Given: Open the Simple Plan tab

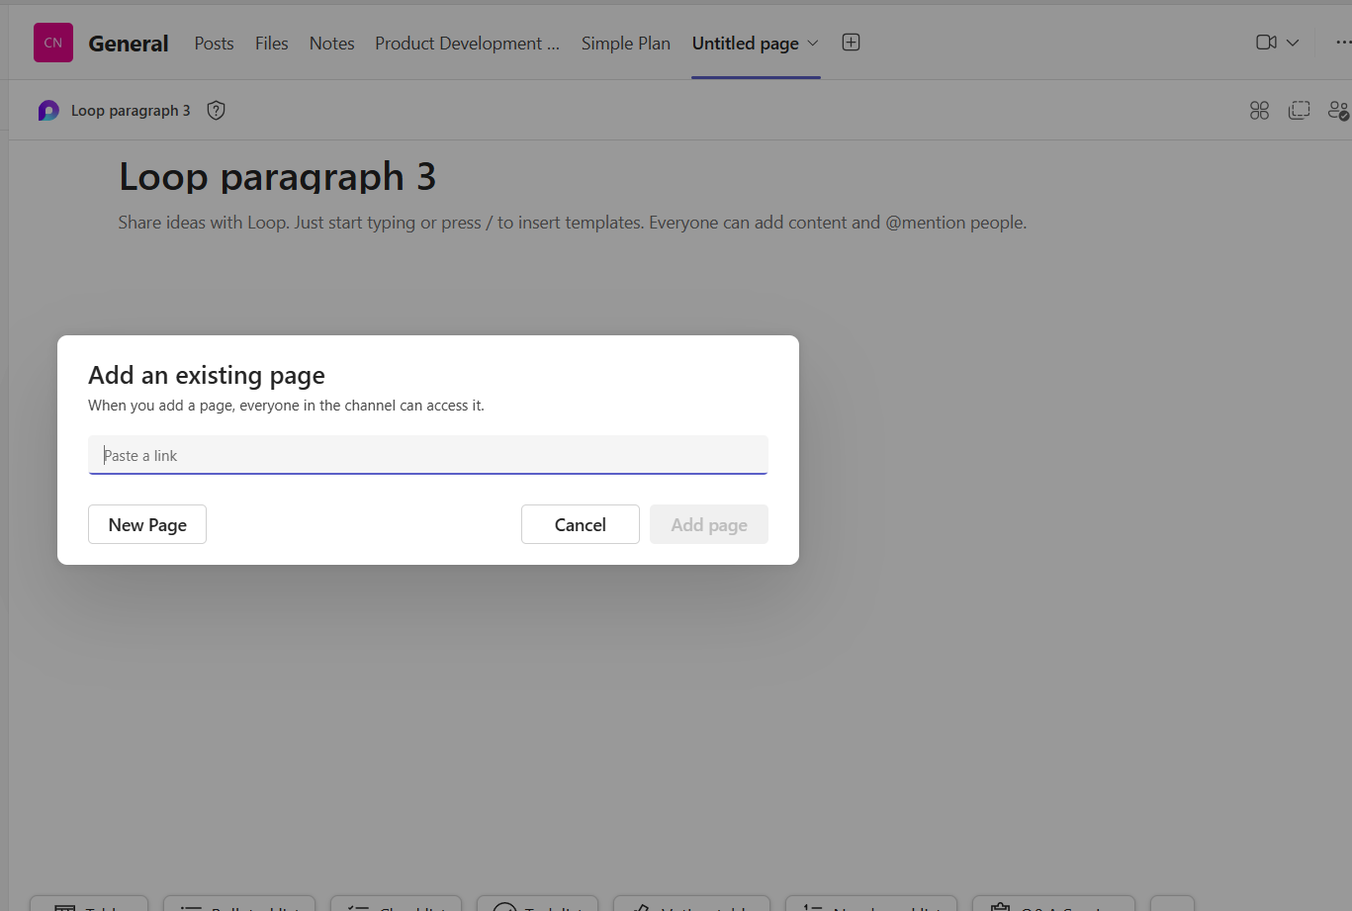Looking at the screenshot, I should click(626, 44).
